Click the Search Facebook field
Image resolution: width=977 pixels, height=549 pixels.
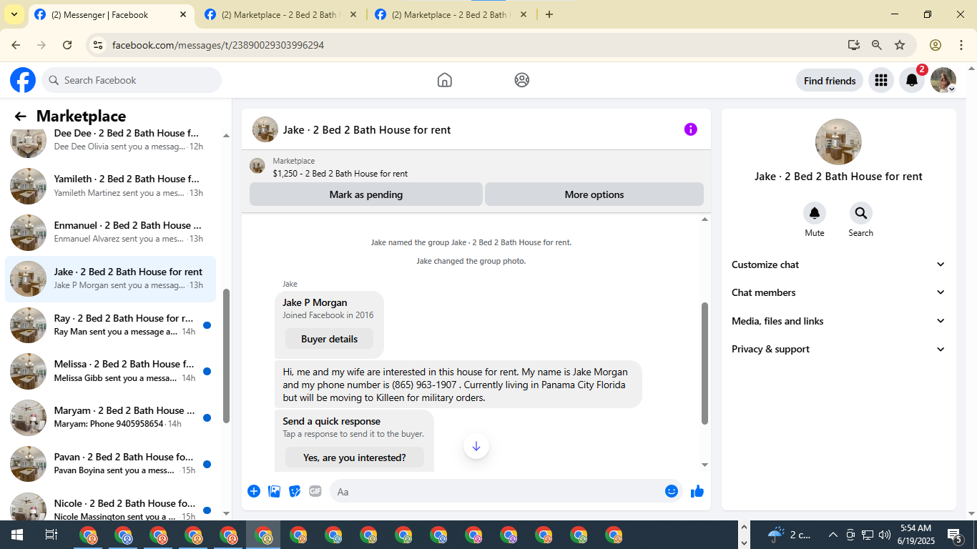pos(132,80)
